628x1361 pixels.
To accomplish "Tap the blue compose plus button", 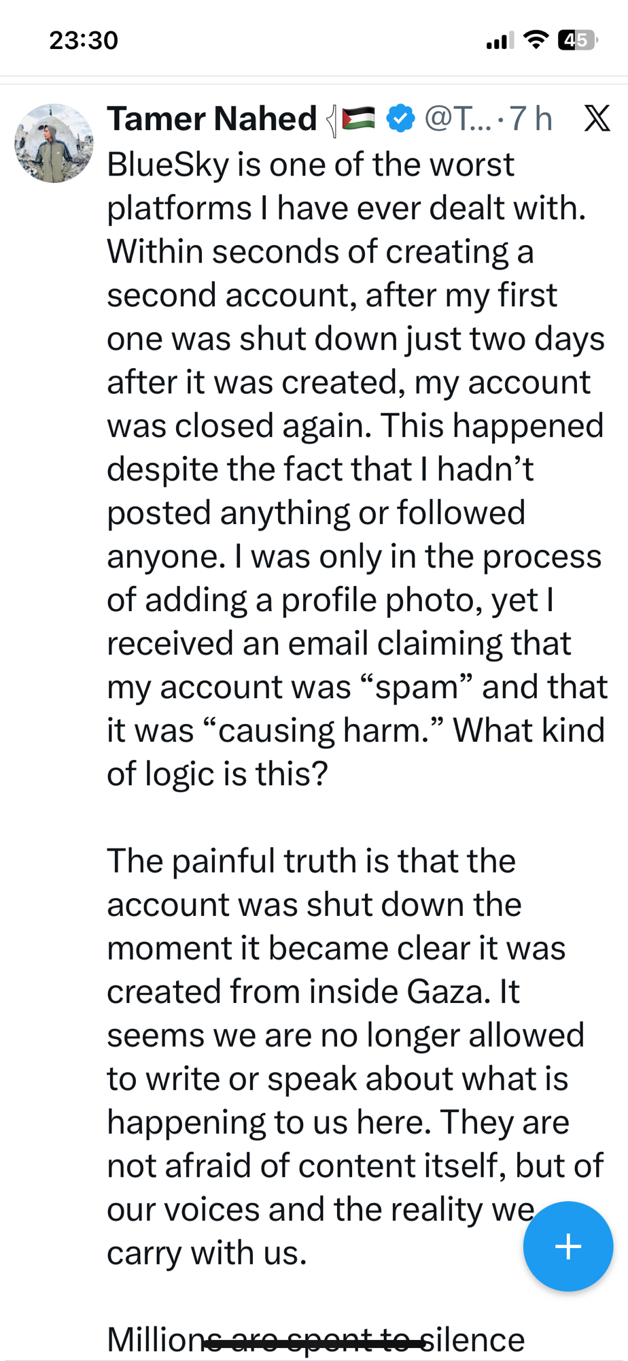I will (568, 1246).
